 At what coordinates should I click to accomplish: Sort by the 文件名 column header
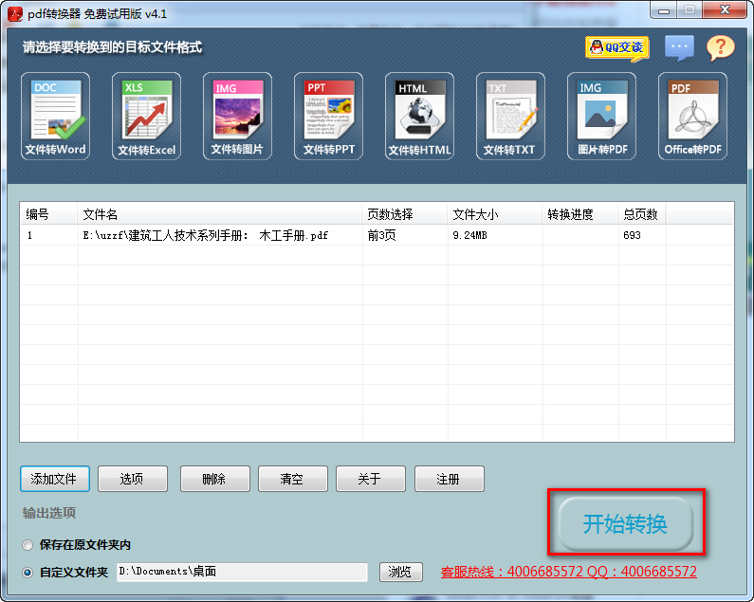click(x=220, y=214)
